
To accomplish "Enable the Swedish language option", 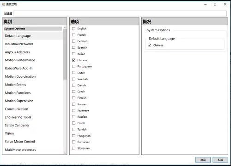I will (74, 79).
